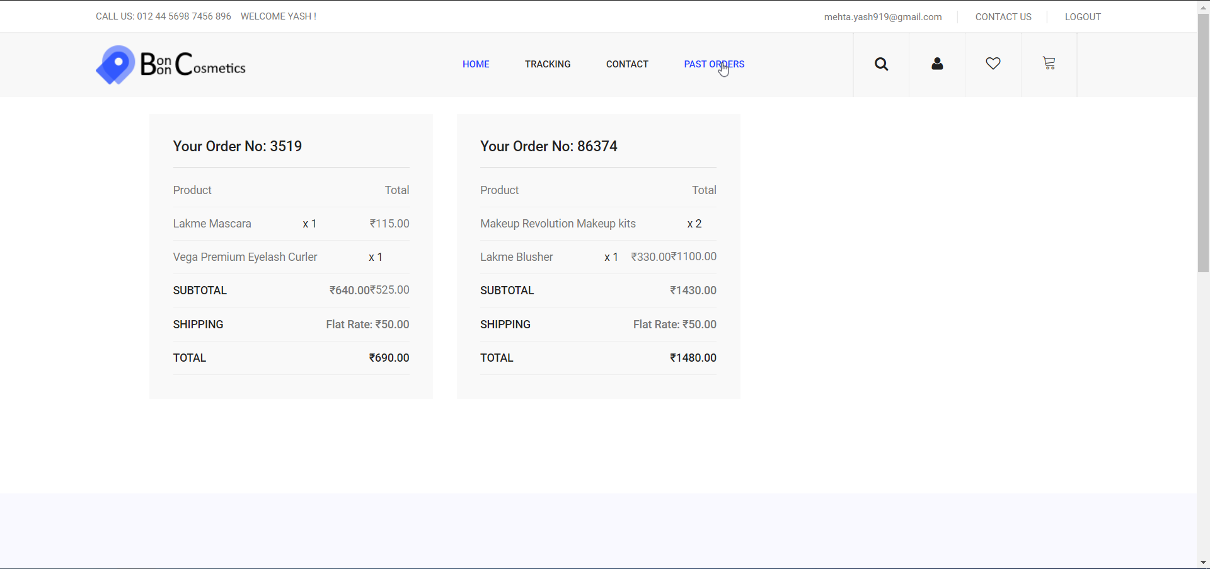The image size is (1210, 569).
Task: Click the SHIPPING label in order 86374
Action: point(505,325)
